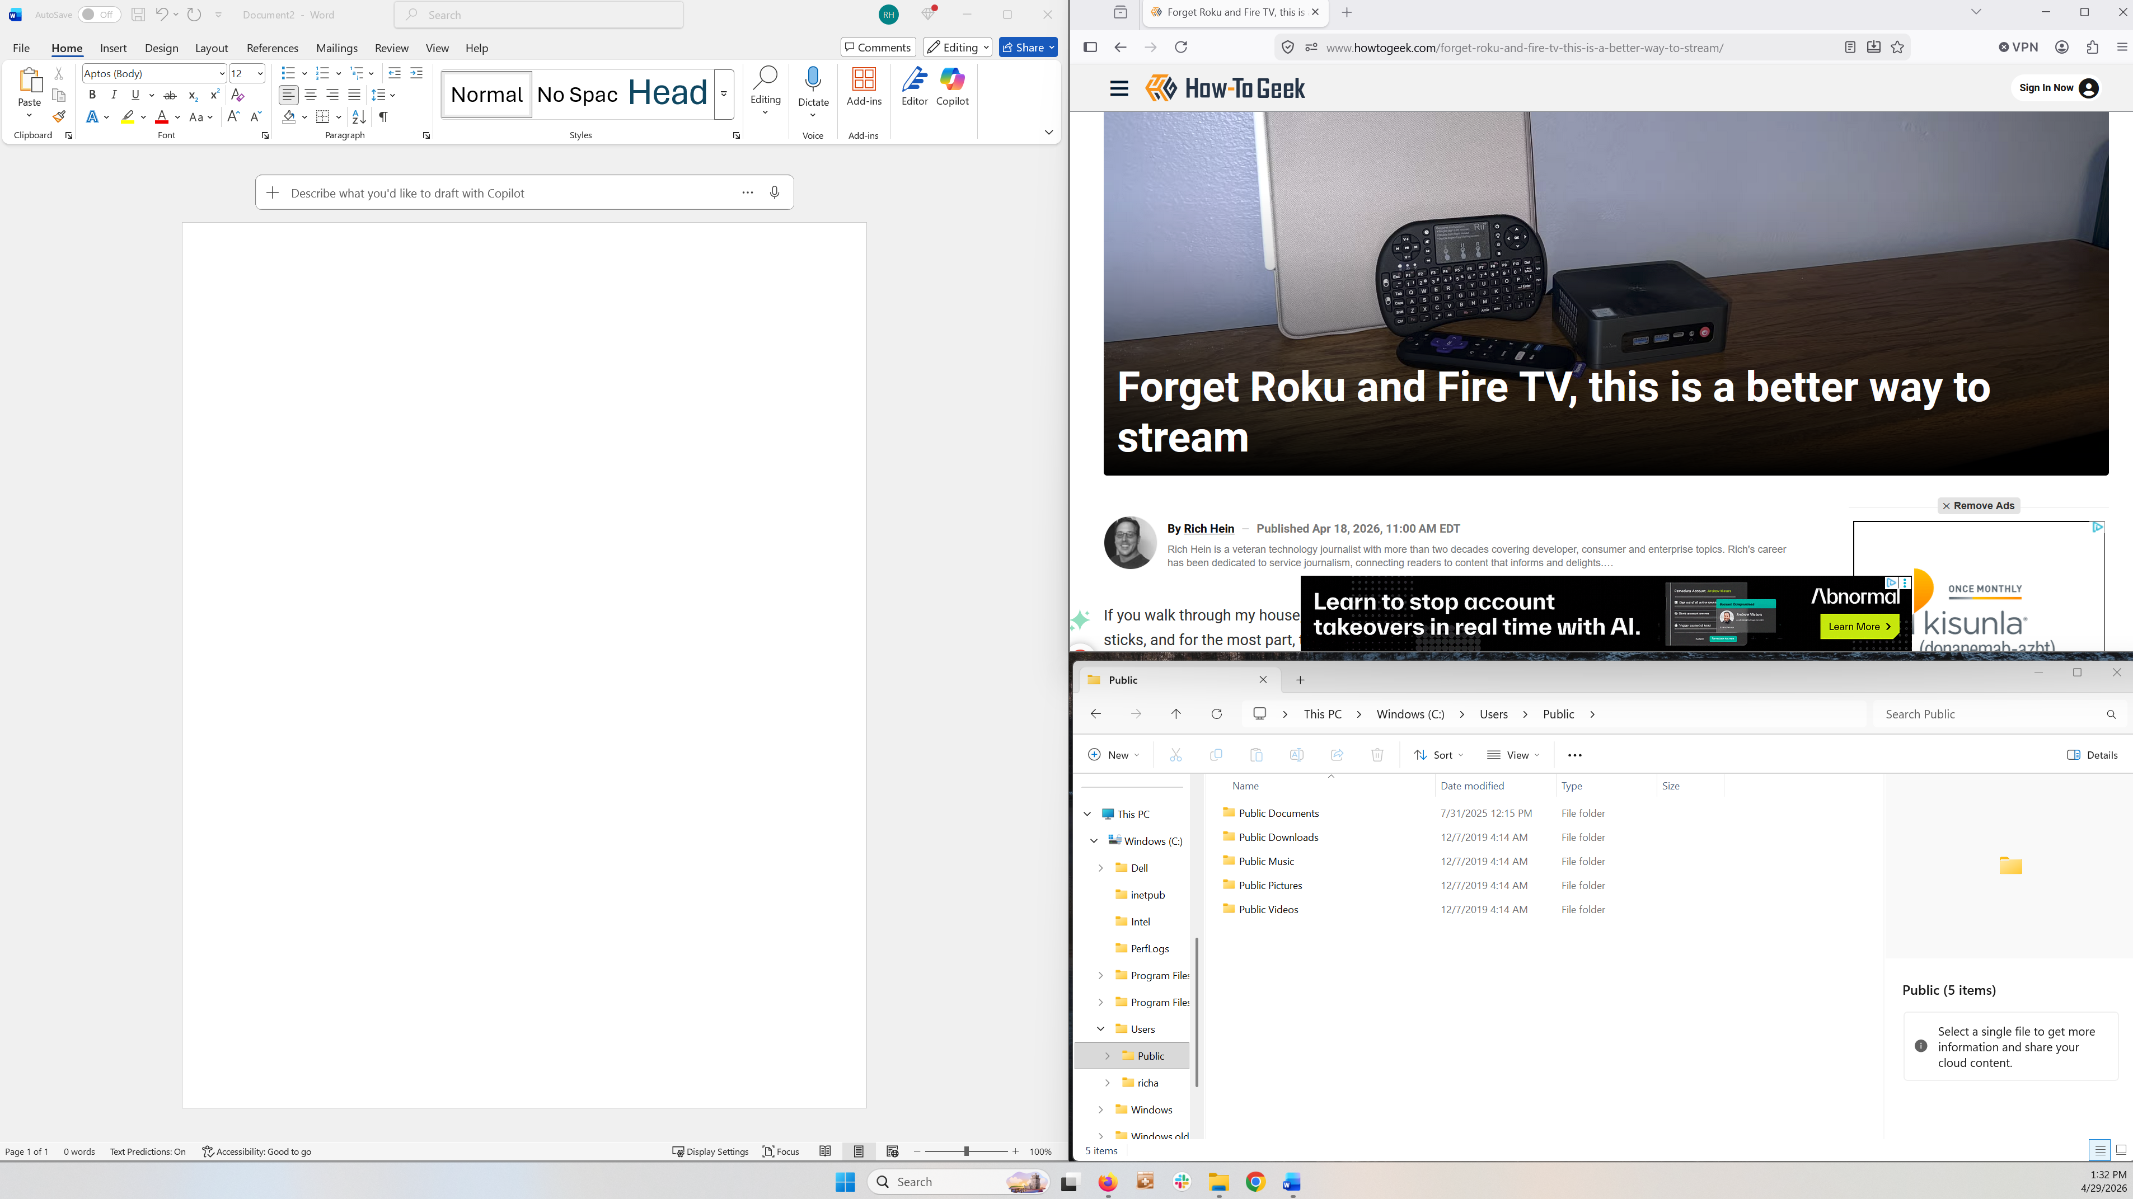The image size is (2133, 1199).
Task: Reload the How-To Geek page
Action: [x=1182, y=47]
